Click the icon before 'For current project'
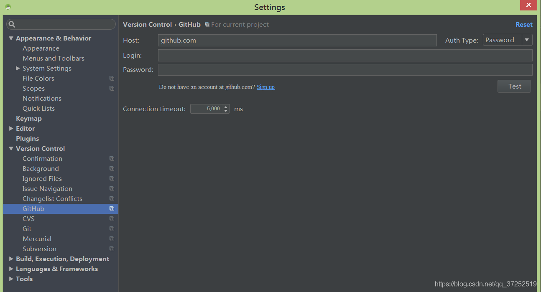 [x=207, y=25]
